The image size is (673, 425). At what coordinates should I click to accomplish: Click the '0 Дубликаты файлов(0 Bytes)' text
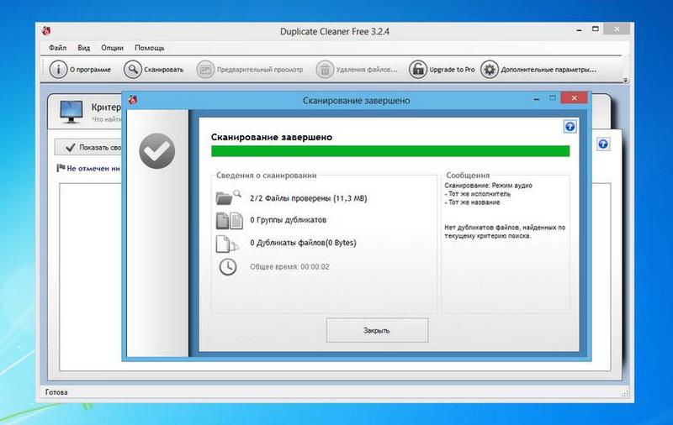click(x=303, y=243)
